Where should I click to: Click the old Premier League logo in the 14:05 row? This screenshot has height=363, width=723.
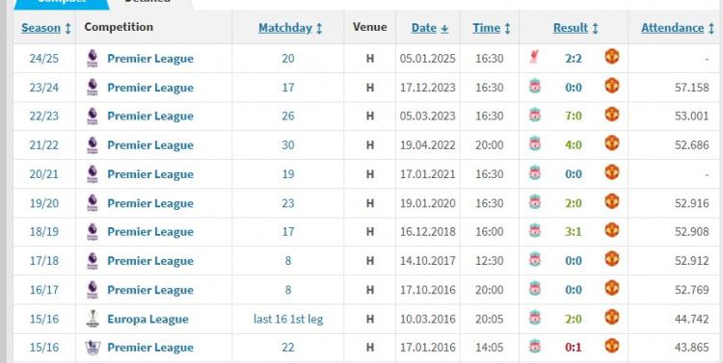tap(93, 347)
